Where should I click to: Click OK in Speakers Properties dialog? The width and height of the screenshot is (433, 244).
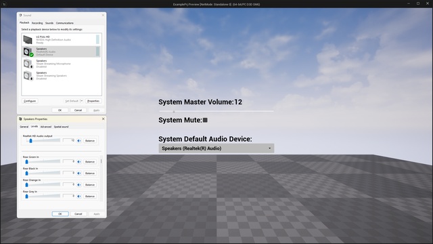(60, 214)
